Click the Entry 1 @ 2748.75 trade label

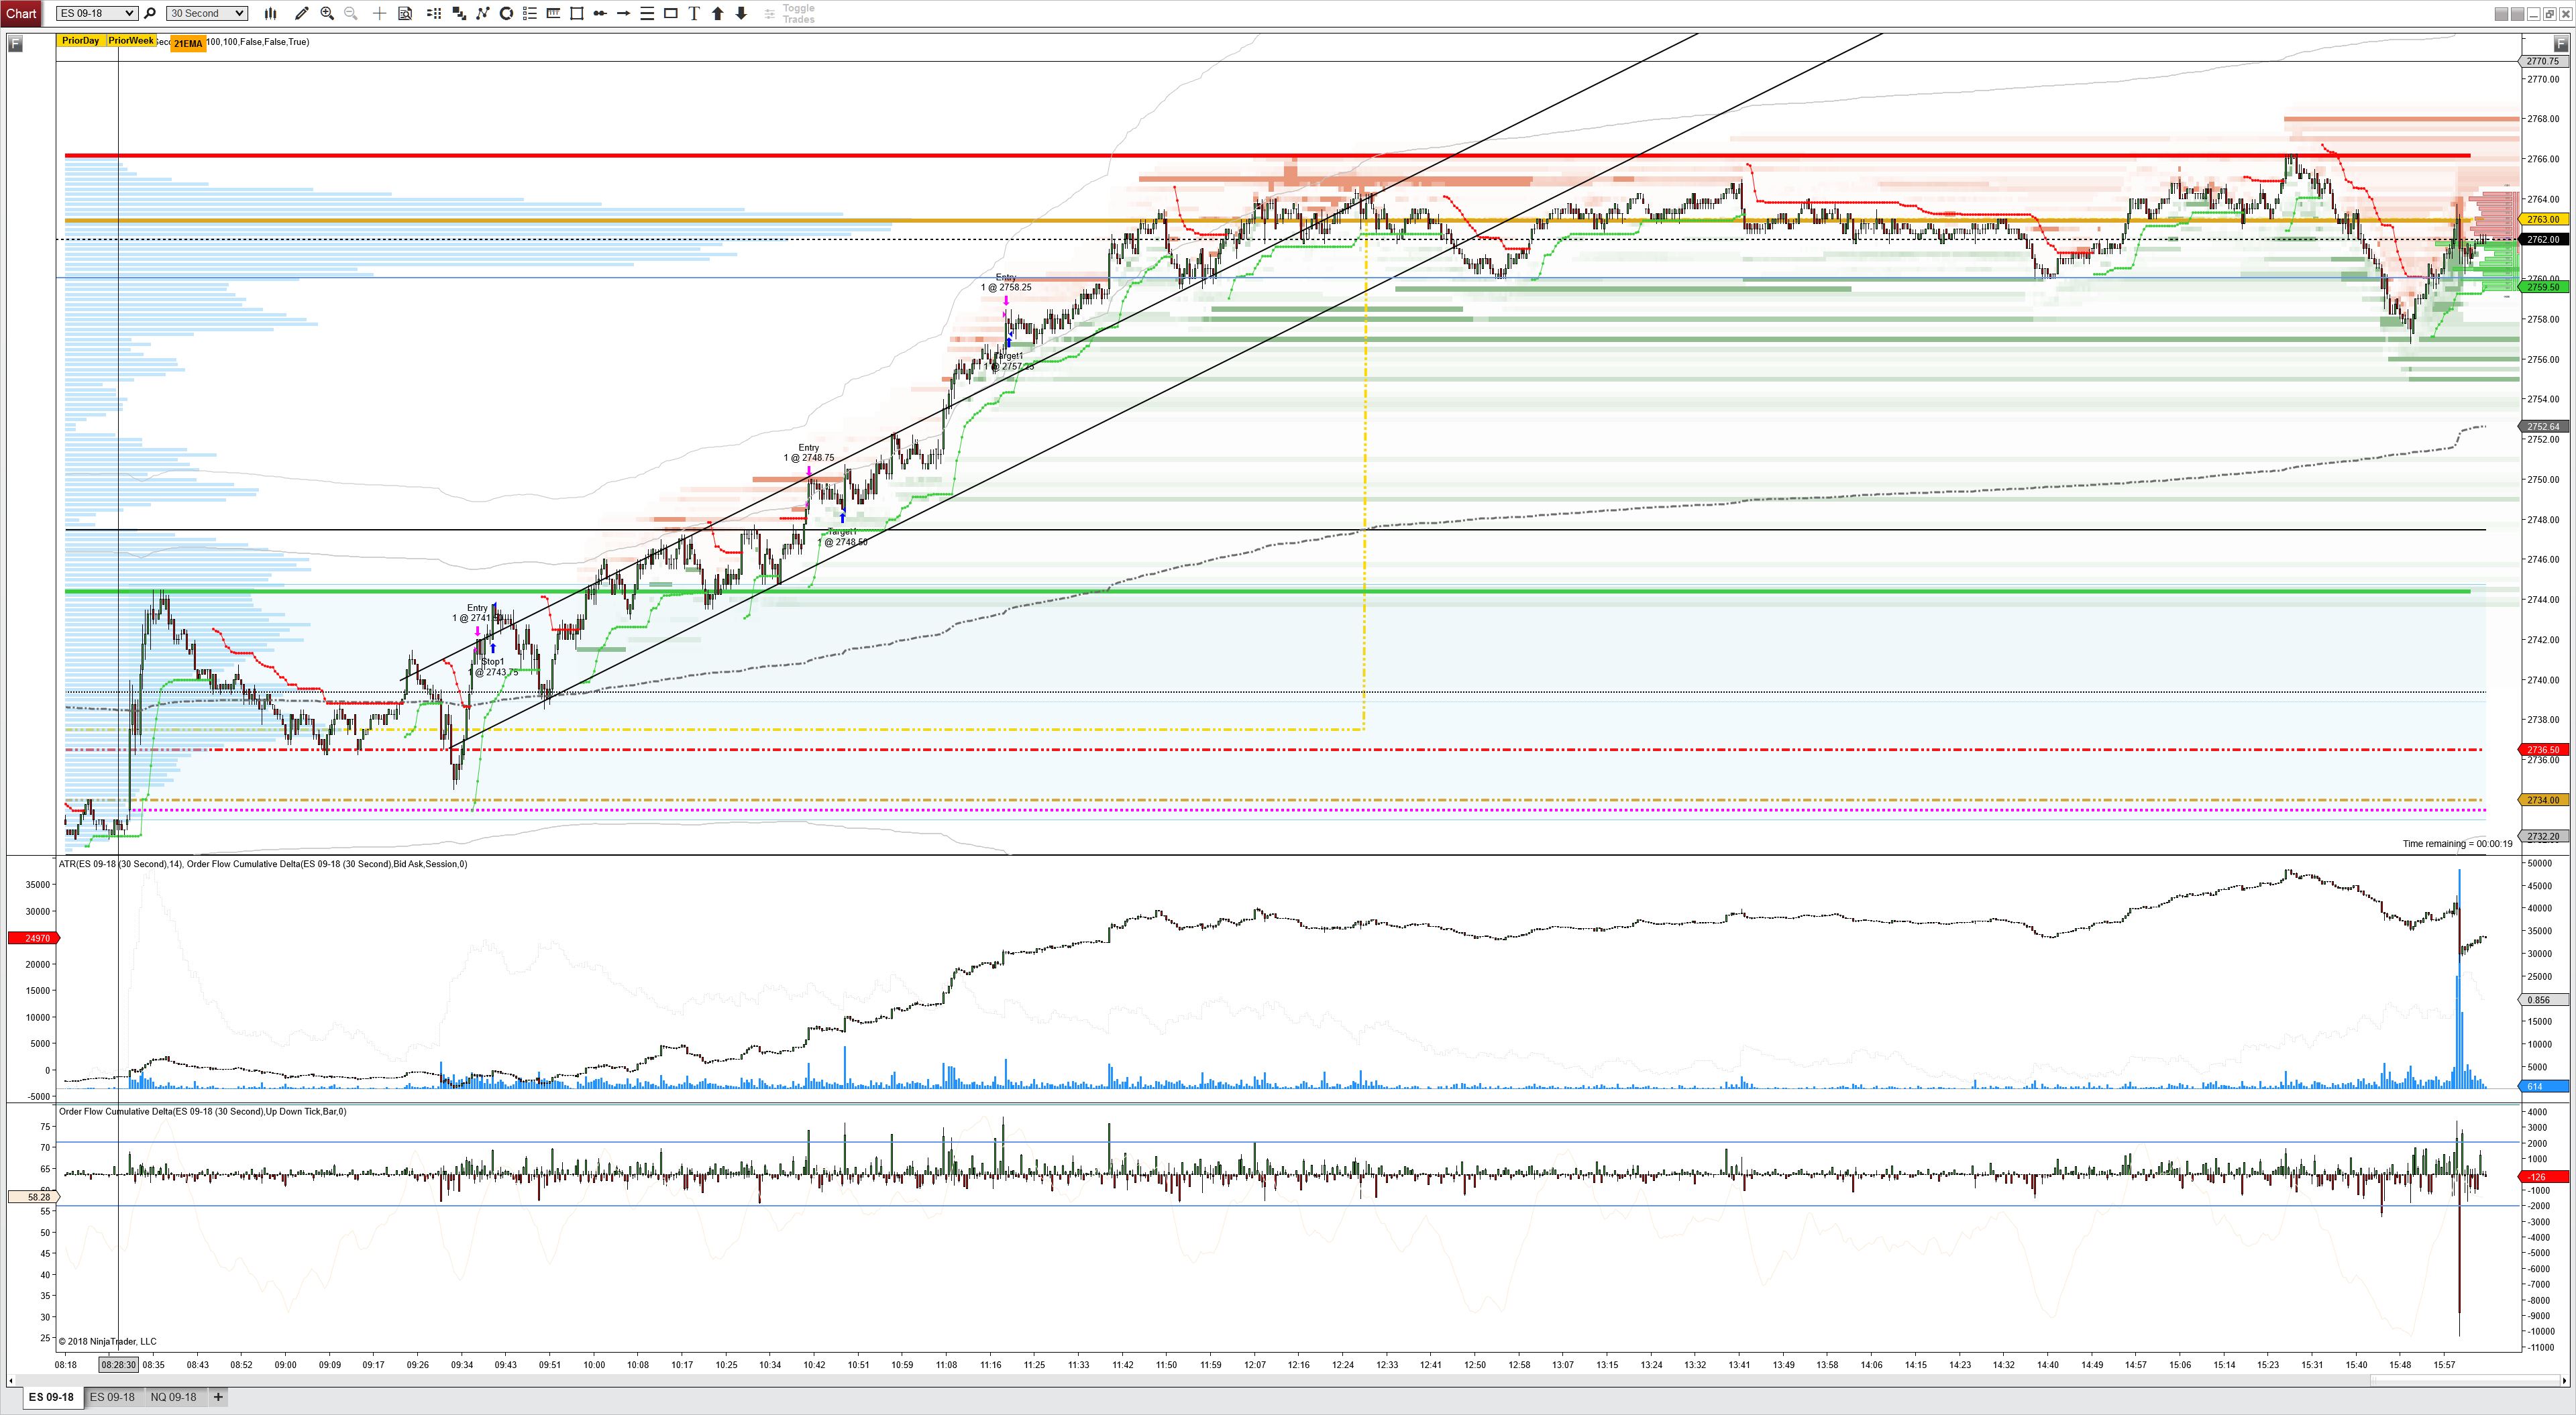point(809,453)
